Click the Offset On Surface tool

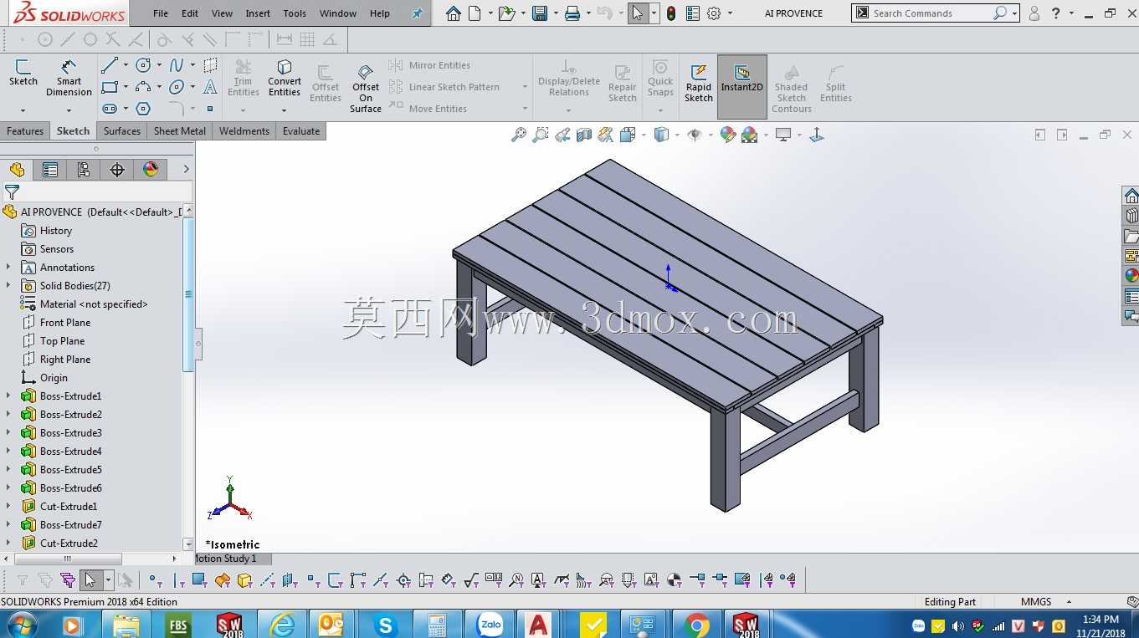point(366,88)
